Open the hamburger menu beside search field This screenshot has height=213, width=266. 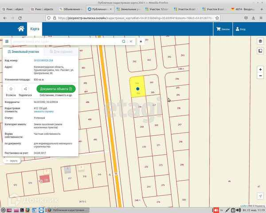(x=7, y=41)
